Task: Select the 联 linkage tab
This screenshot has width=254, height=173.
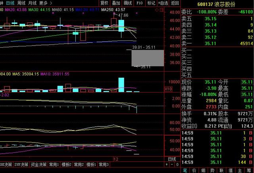Action: tap(221, 170)
